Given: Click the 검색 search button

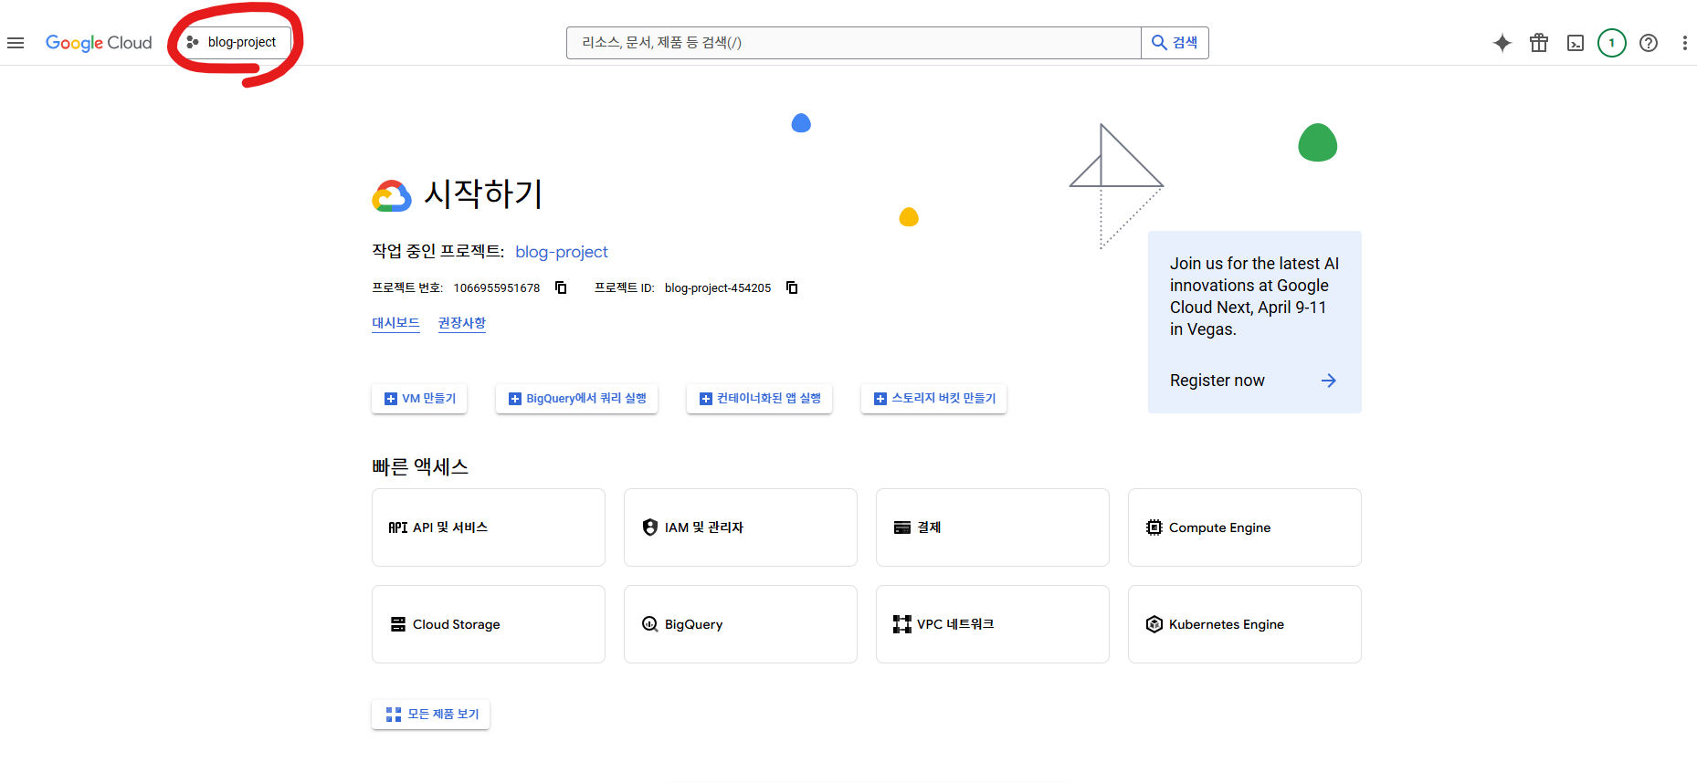Looking at the screenshot, I should [1175, 43].
